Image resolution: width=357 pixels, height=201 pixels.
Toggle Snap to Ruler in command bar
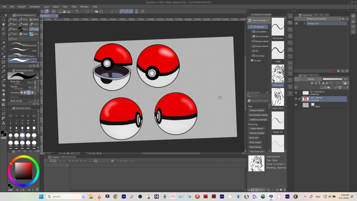coord(122,11)
